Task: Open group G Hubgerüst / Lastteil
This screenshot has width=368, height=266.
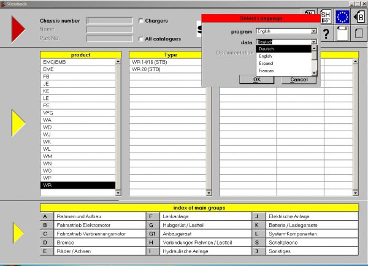Action: (199, 225)
